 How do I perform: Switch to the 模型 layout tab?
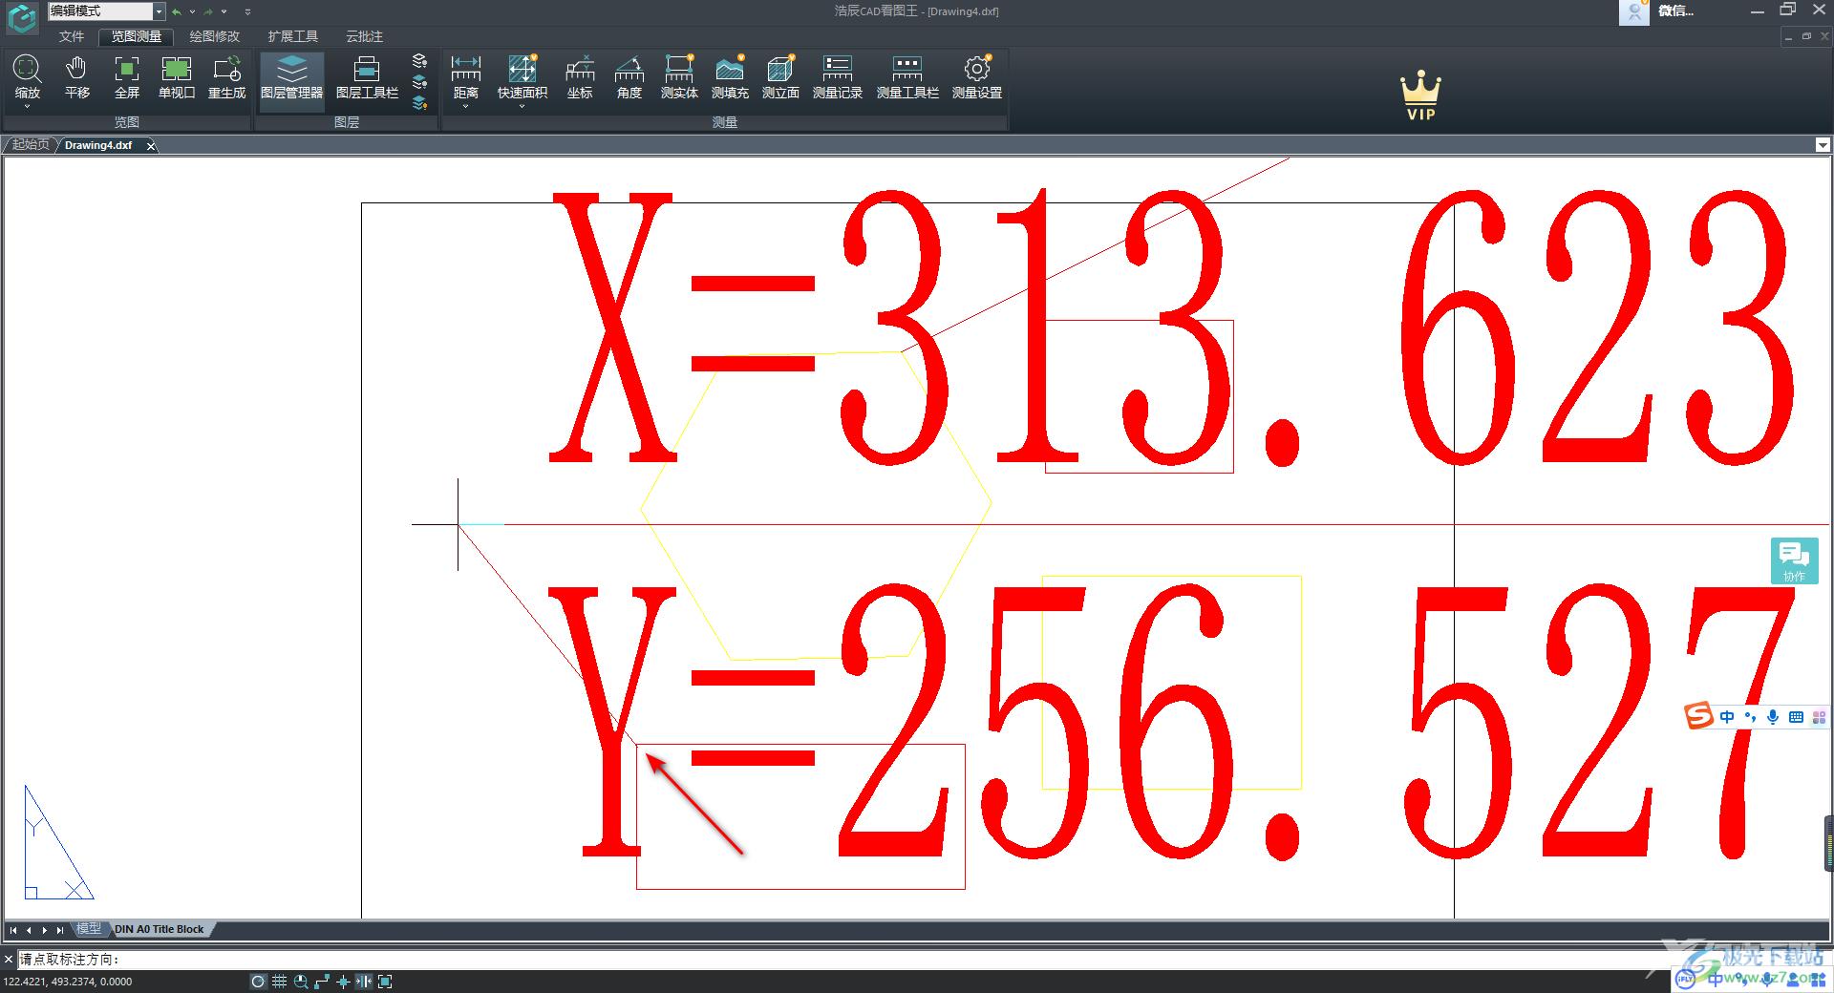[x=89, y=928]
